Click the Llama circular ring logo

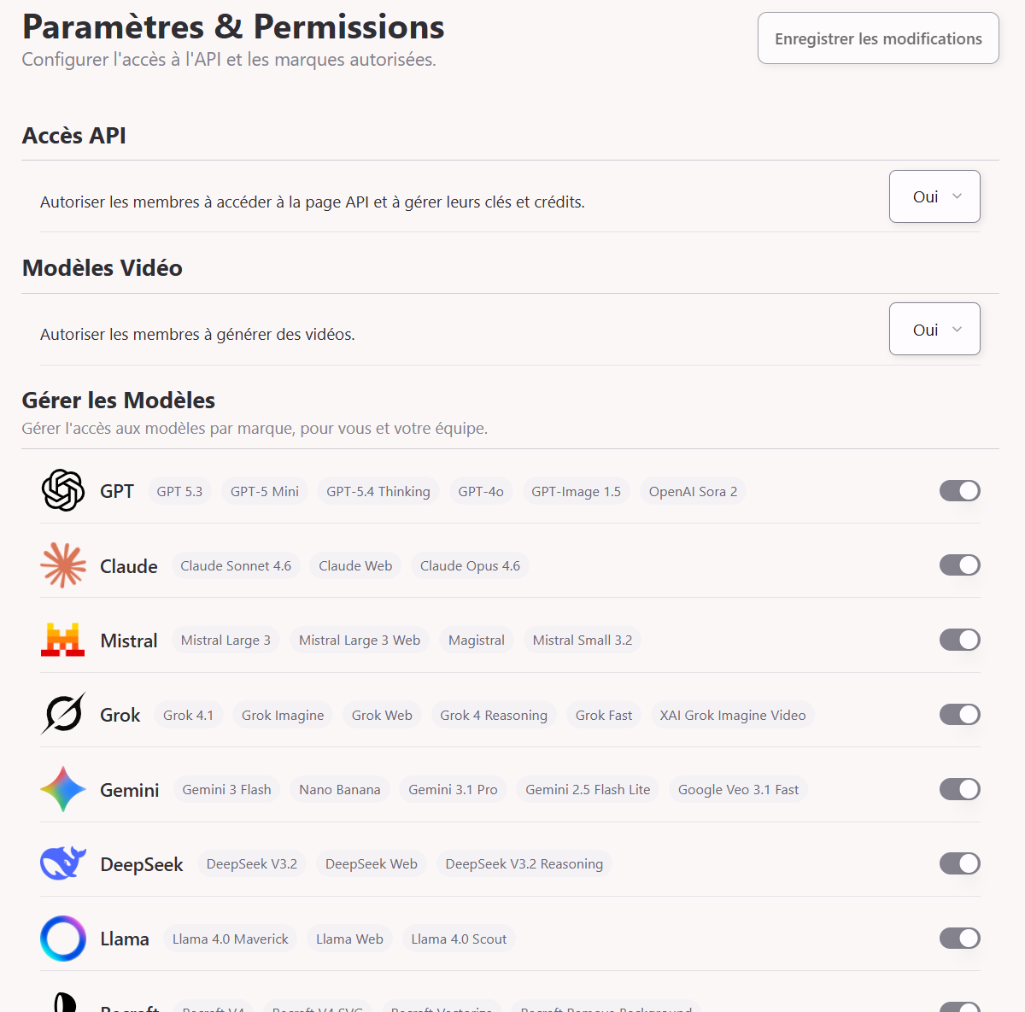coord(62,938)
